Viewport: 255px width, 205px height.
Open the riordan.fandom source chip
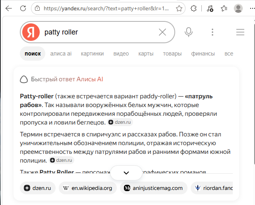click(x=212, y=188)
